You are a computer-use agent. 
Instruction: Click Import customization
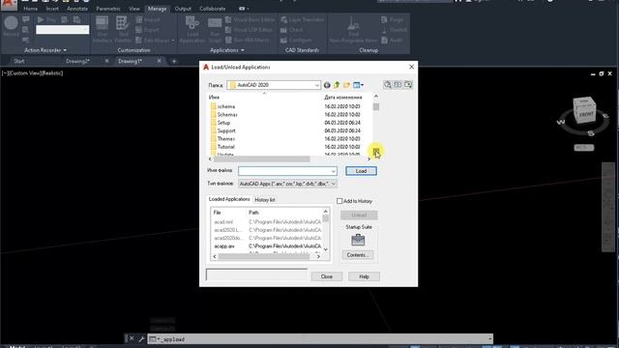point(148,19)
